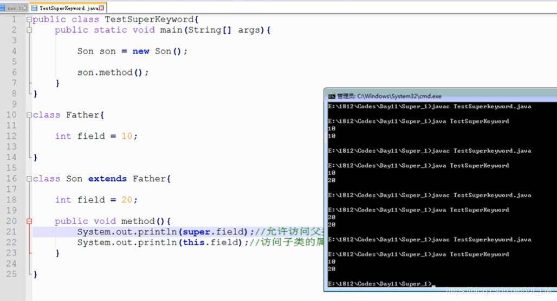Place cursor in 'public static void main' line
The width and height of the screenshot is (557, 301).
point(163,30)
